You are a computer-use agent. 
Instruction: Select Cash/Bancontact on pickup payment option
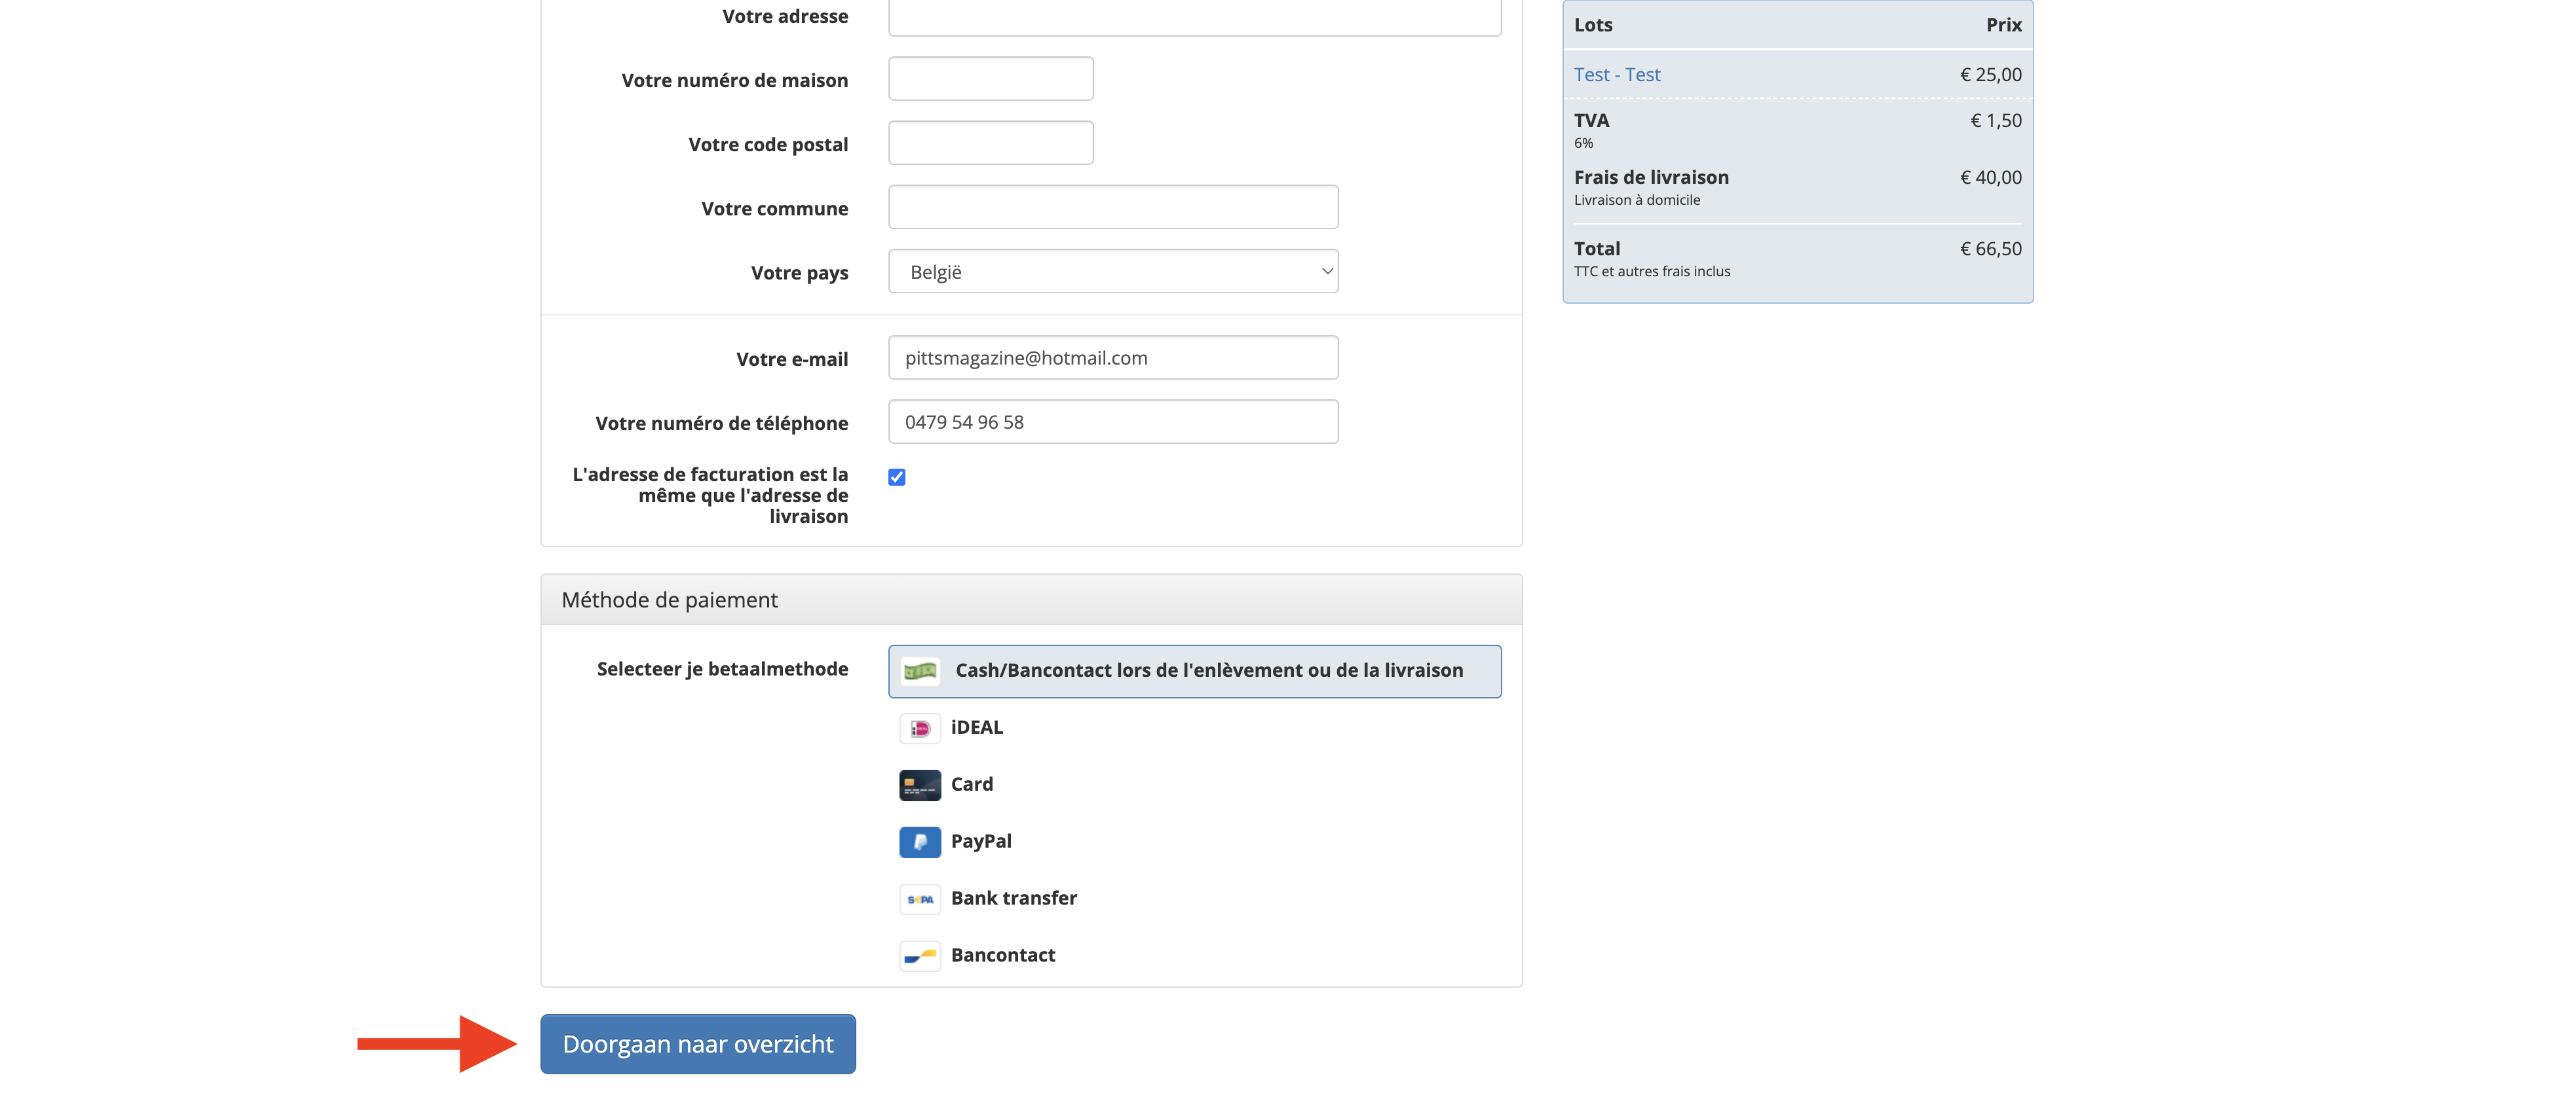[x=1208, y=670]
